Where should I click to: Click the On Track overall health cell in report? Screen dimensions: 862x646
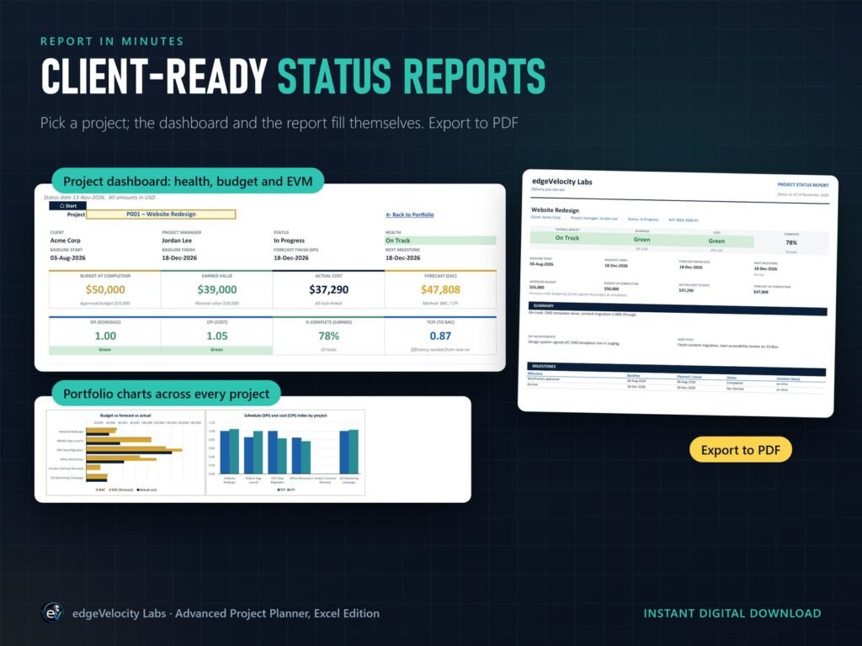[x=567, y=238]
